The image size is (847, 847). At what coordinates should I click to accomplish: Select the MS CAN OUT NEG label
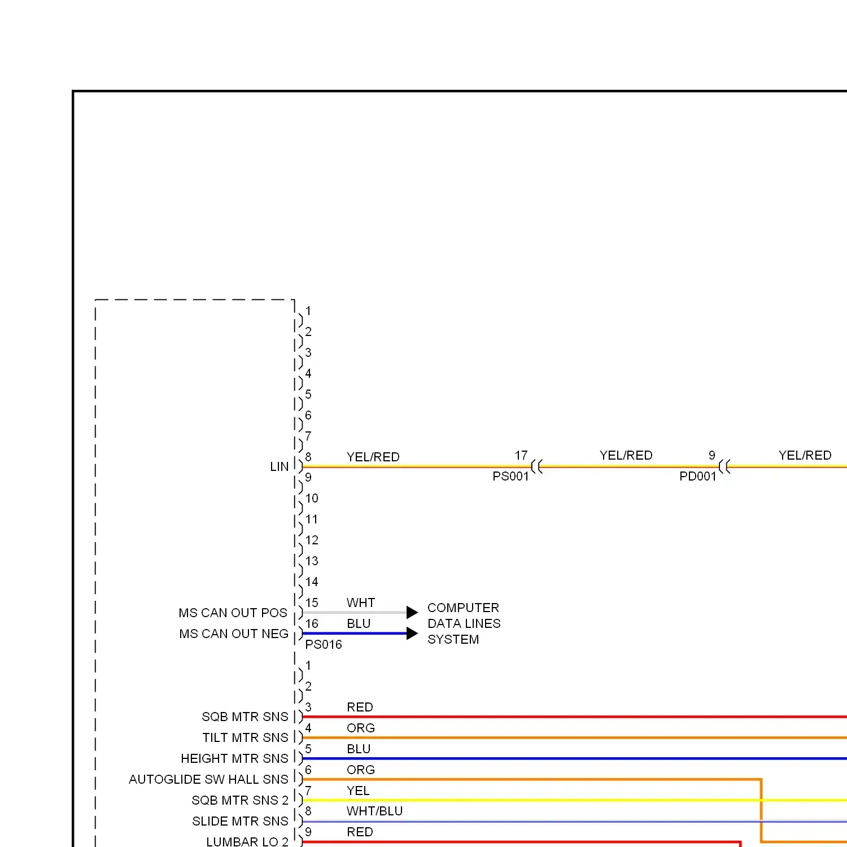click(234, 634)
